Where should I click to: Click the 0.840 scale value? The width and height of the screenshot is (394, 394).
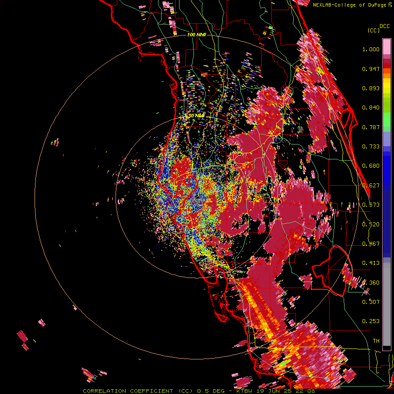point(371,108)
